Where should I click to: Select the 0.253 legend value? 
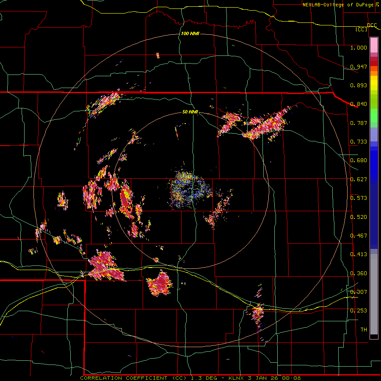coord(359,311)
